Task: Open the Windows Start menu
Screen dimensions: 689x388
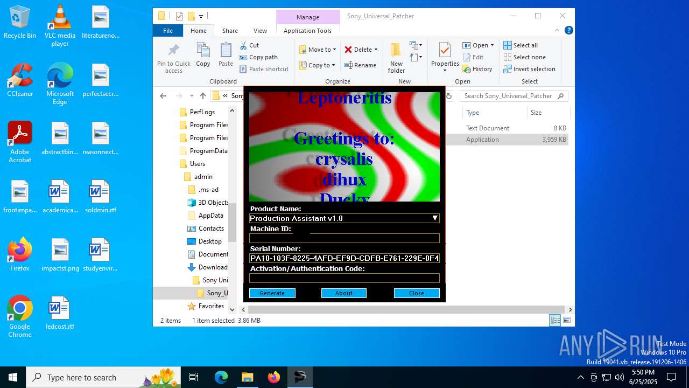Action: 13,377
